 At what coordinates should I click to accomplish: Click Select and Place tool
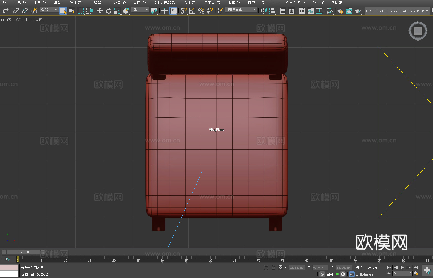(x=126, y=11)
